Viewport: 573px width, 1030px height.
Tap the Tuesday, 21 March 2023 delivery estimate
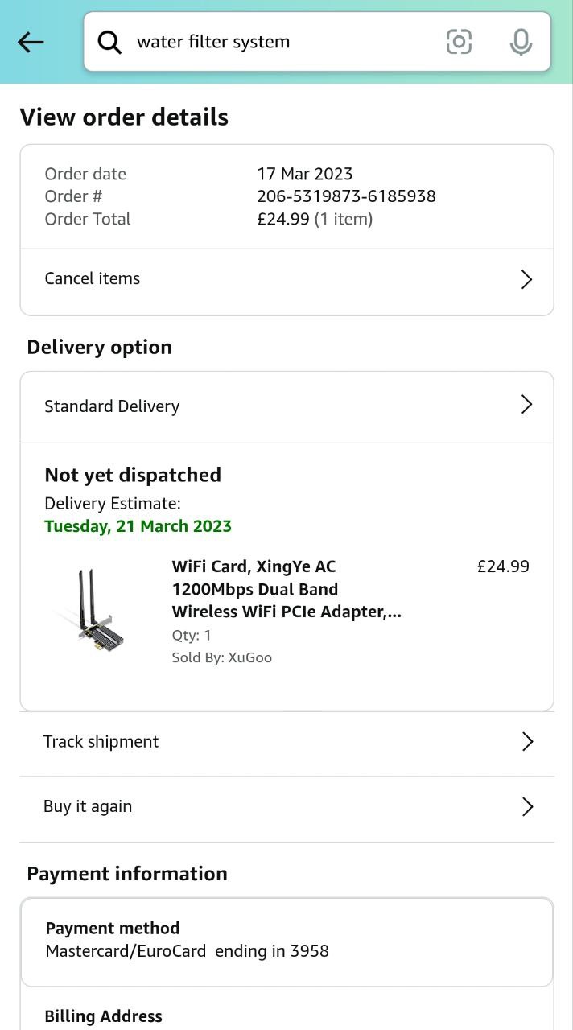(138, 526)
